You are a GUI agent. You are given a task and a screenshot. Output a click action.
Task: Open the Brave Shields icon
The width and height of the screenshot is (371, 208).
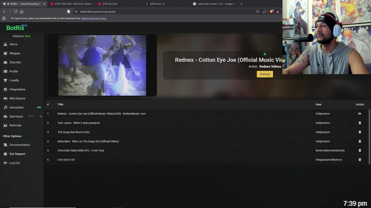click(271, 12)
